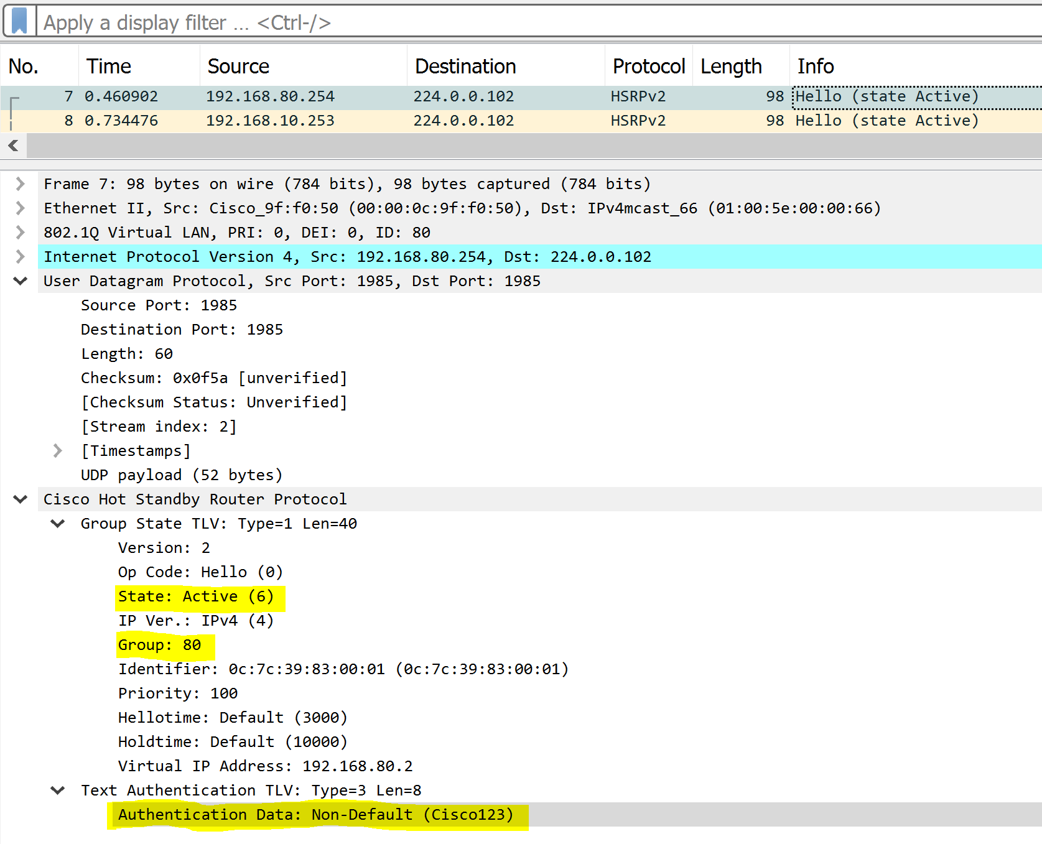Click the 0.460902 time cell

121,96
